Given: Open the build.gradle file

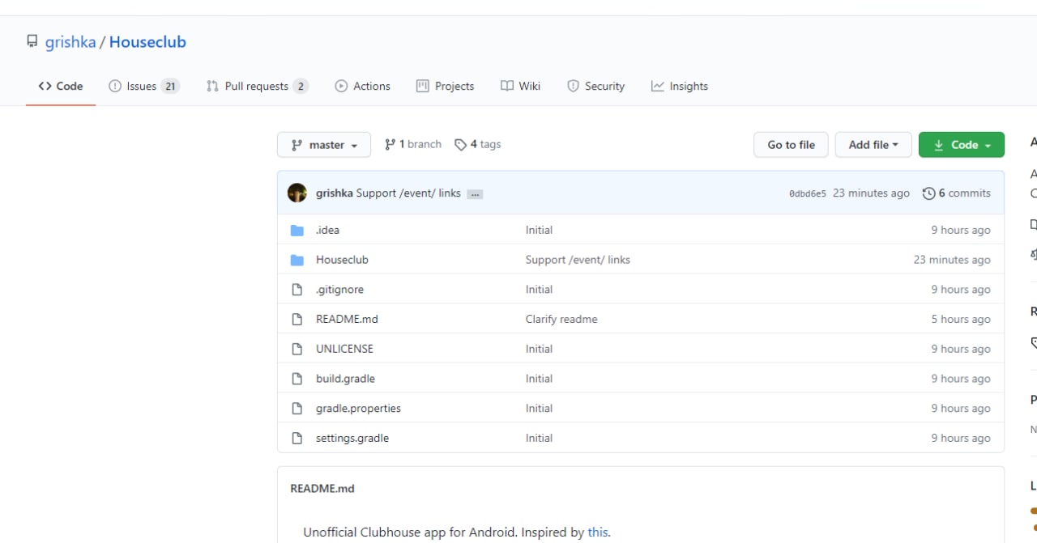Looking at the screenshot, I should coord(345,379).
